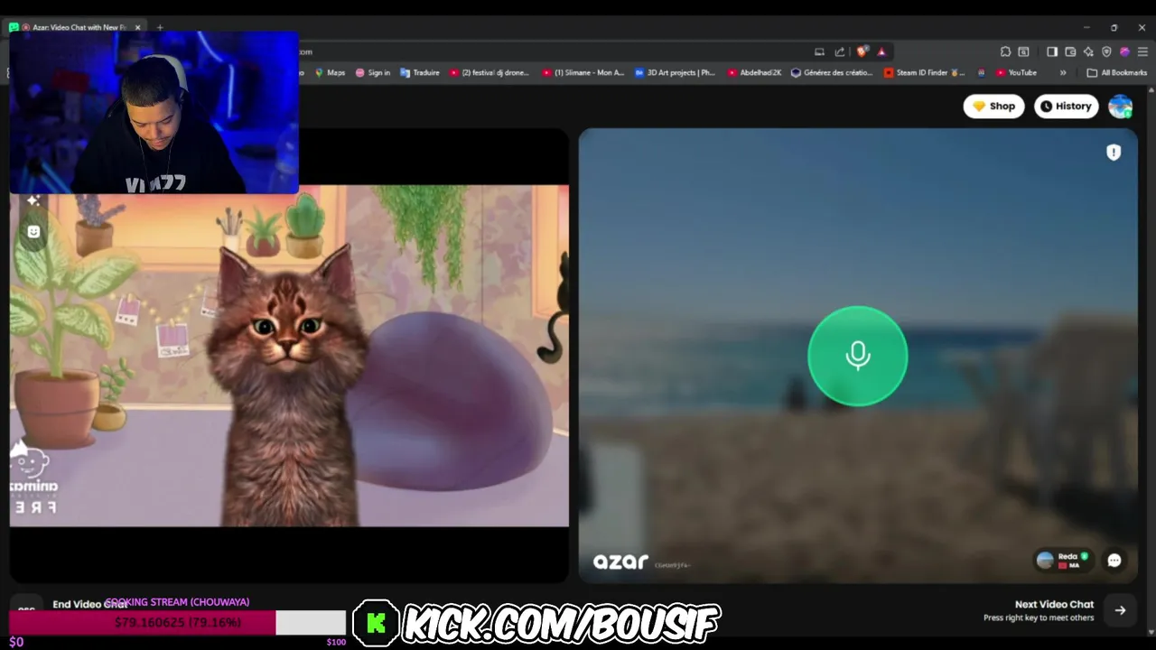The width and height of the screenshot is (1156, 650).
Task: Open the Slimane - Mon A... bookmark
Action: pos(583,72)
